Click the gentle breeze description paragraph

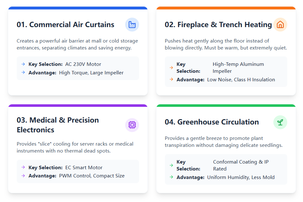[x=224, y=142]
